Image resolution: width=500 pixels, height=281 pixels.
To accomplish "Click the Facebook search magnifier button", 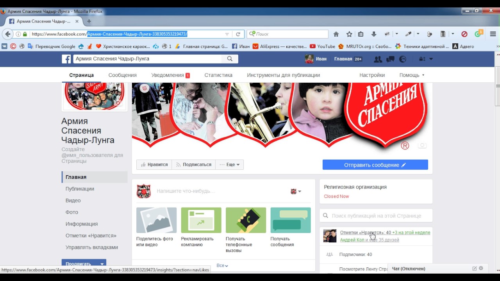I will pyautogui.click(x=230, y=59).
